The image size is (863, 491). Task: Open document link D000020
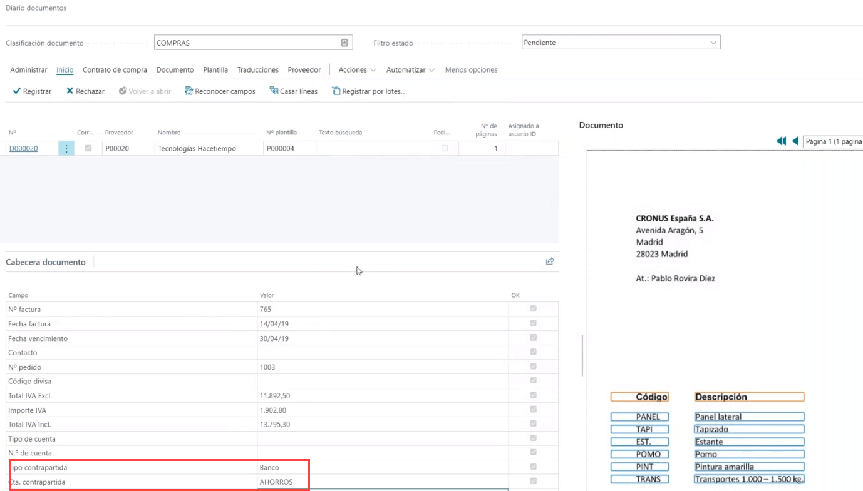tap(23, 149)
